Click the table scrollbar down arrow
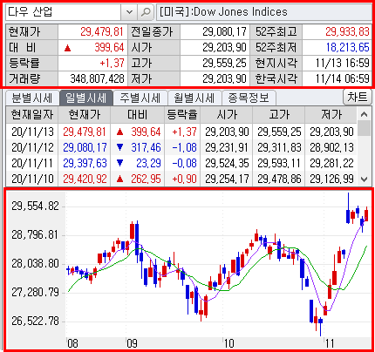This screenshot has width=375, height=352. point(364,179)
